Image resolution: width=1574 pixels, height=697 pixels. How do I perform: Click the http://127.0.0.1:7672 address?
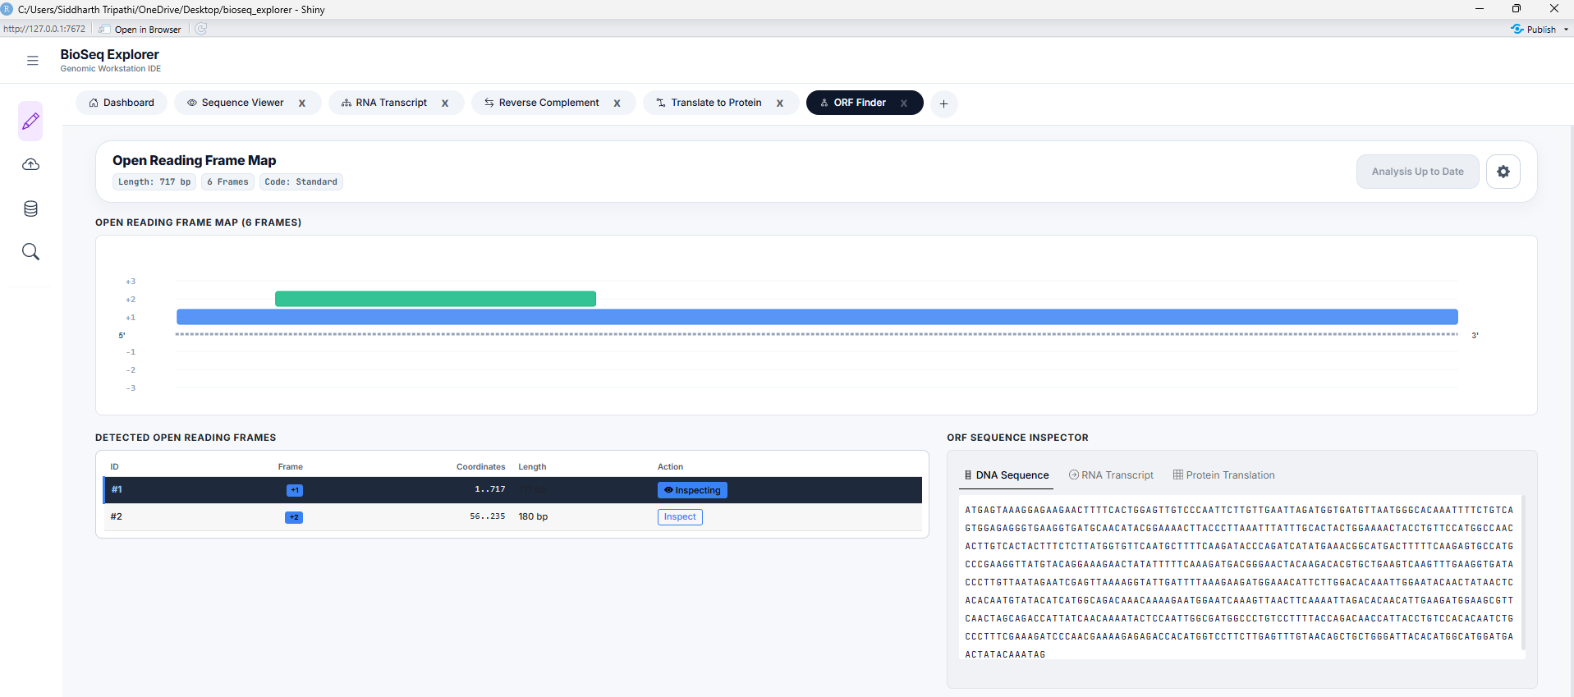(x=44, y=29)
